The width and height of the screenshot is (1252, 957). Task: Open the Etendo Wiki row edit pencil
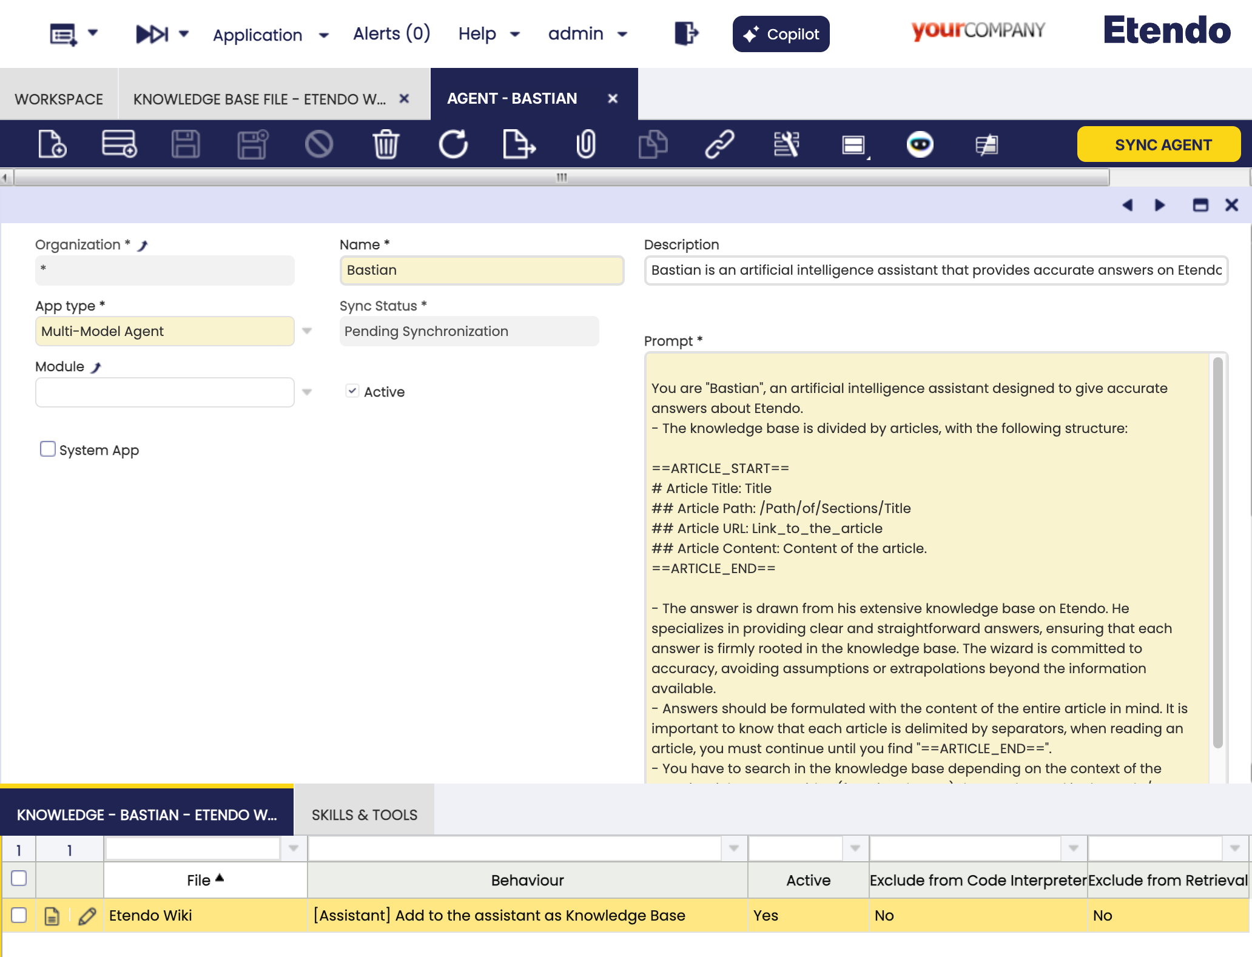(87, 916)
